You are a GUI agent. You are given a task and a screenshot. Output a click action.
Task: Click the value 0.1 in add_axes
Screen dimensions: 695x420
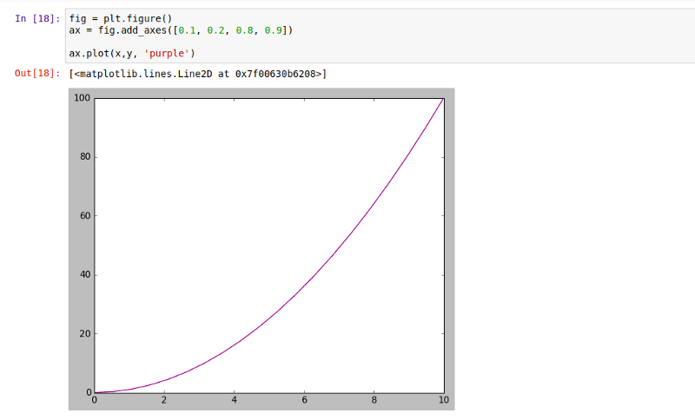click(187, 30)
